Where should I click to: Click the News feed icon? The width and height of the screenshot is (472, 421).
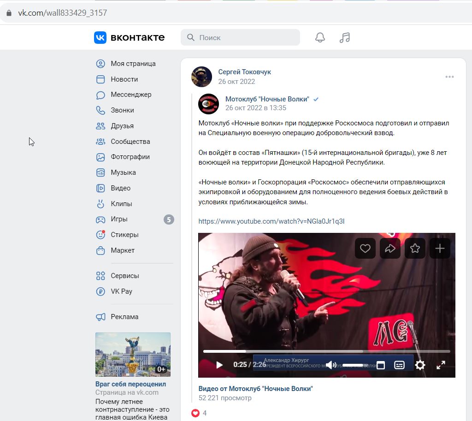[100, 79]
